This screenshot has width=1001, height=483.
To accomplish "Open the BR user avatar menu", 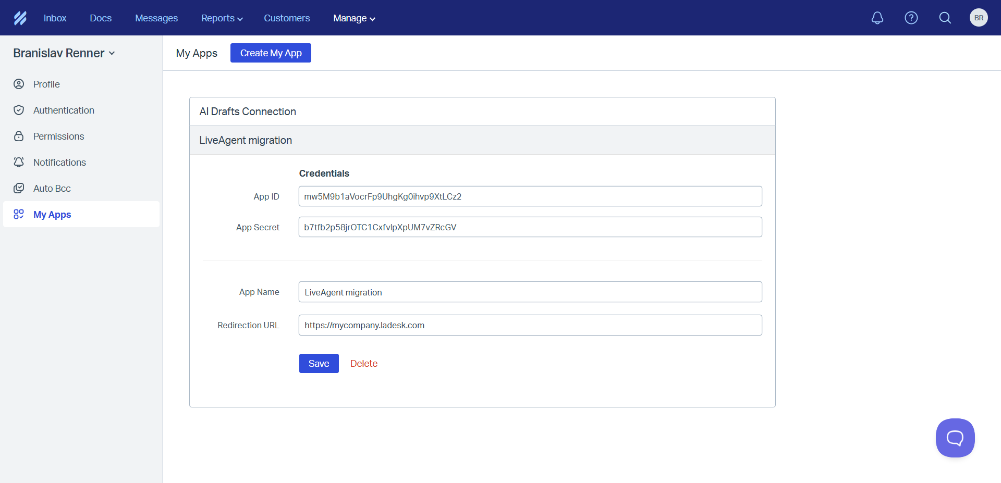I will 979,18.
